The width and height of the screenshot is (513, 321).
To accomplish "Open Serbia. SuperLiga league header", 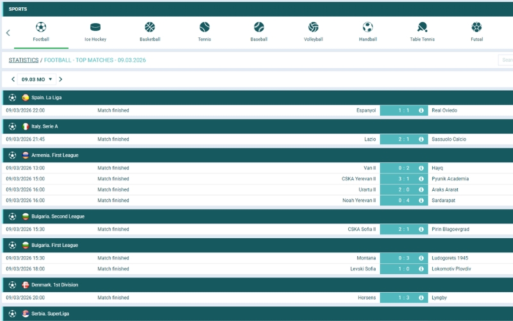I will click(x=258, y=314).
